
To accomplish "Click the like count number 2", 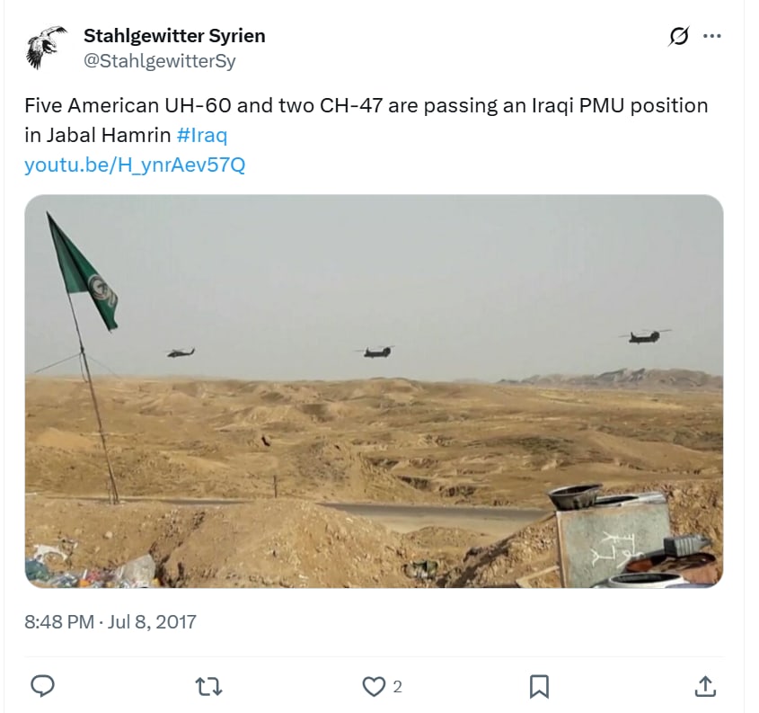I will pos(397,688).
